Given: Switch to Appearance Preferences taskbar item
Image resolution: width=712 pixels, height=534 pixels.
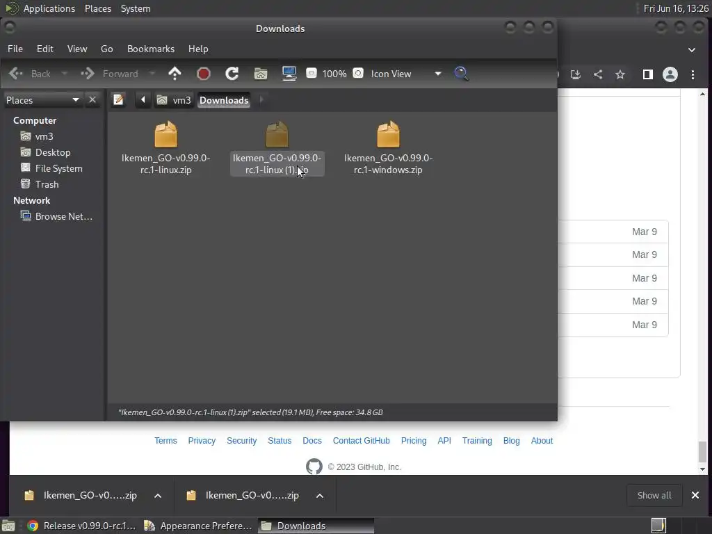Looking at the screenshot, I should 197,526.
